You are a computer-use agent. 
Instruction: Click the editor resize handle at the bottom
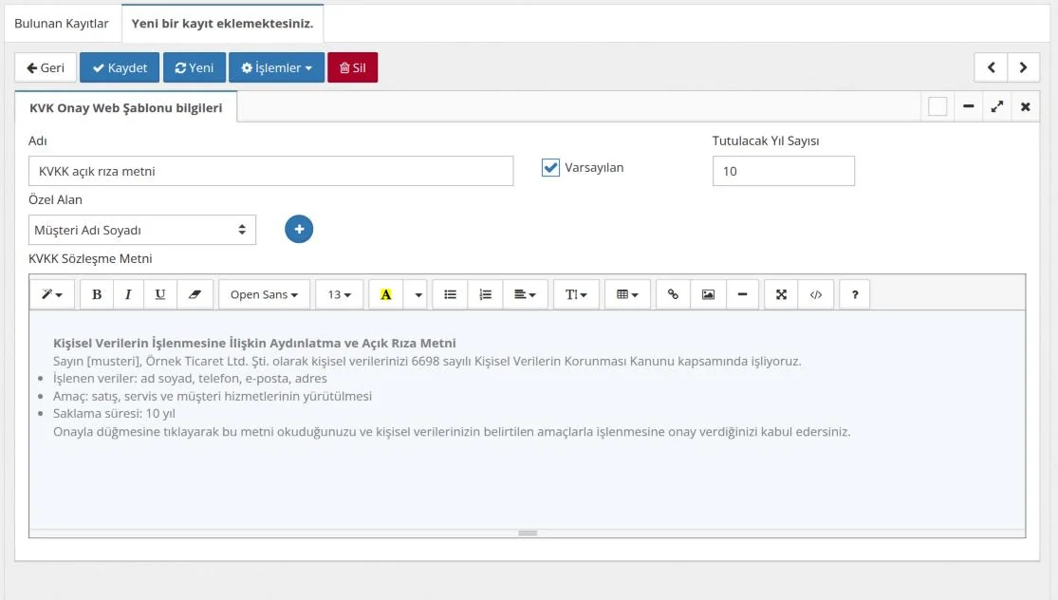[528, 534]
